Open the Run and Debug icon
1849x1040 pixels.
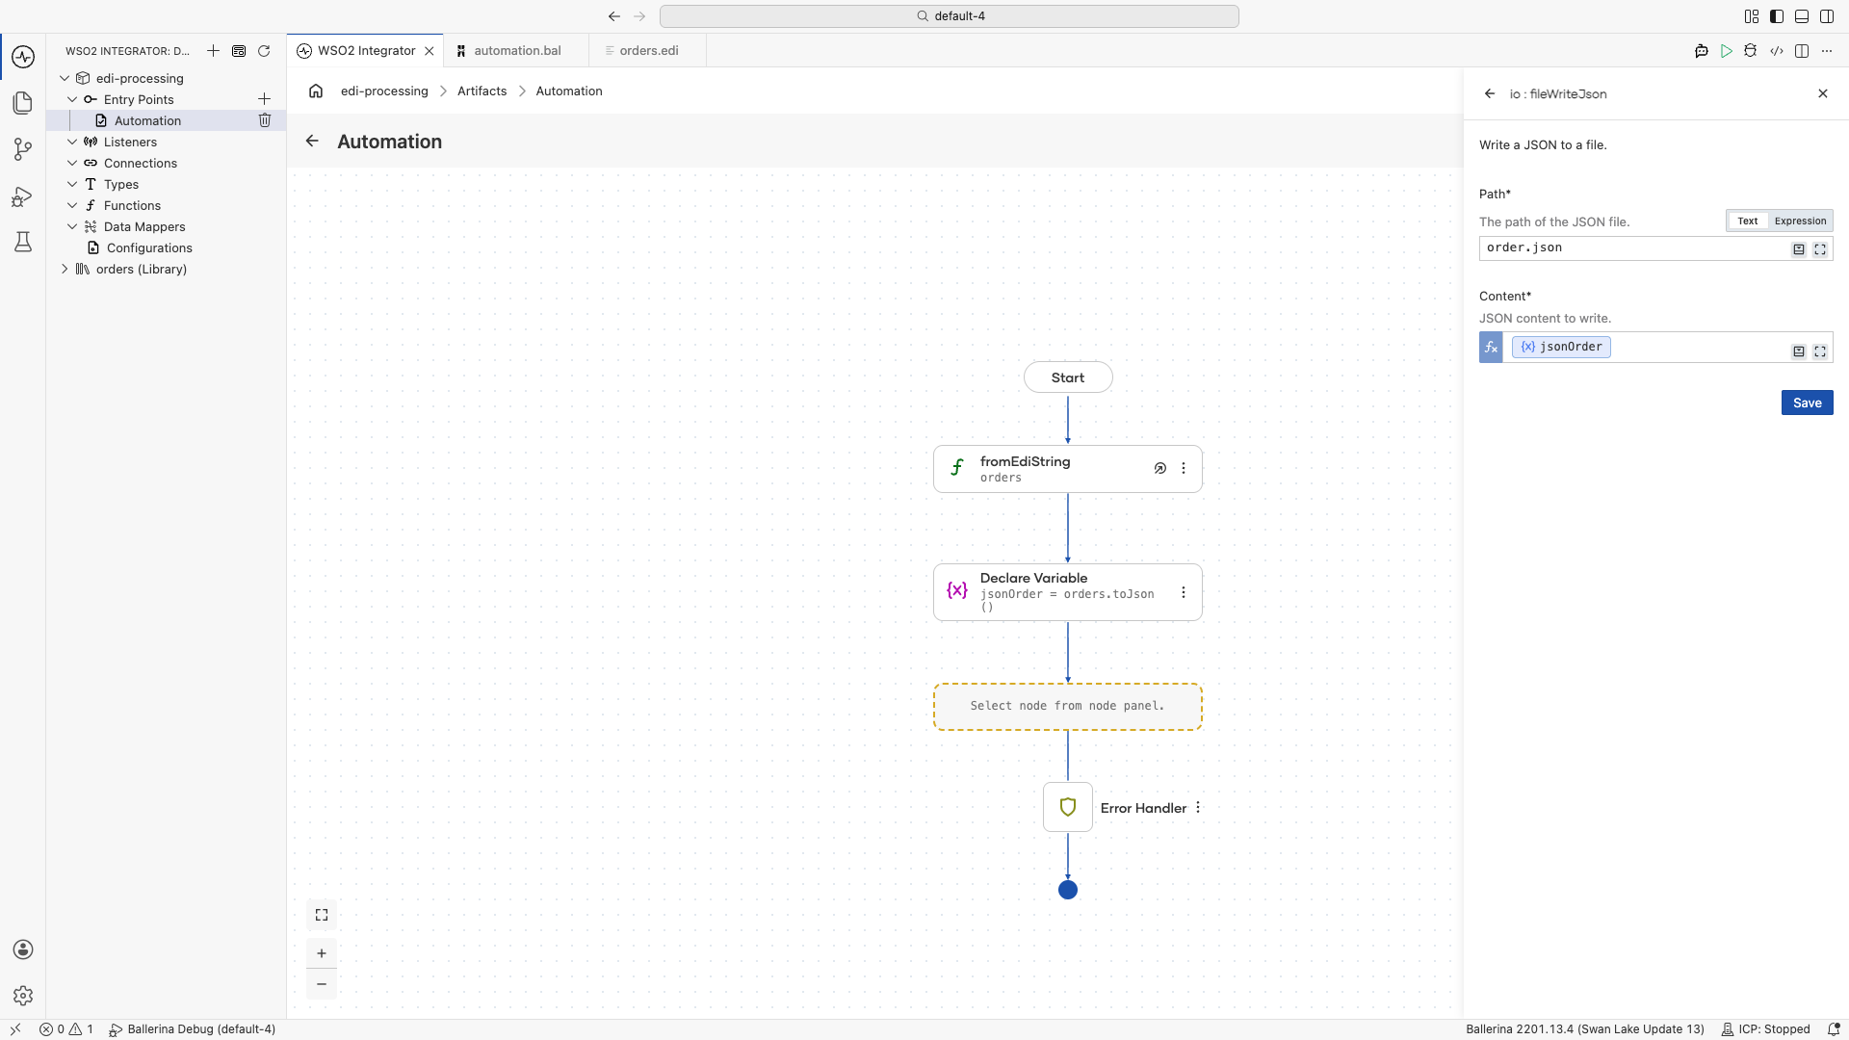pyautogui.click(x=23, y=196)
